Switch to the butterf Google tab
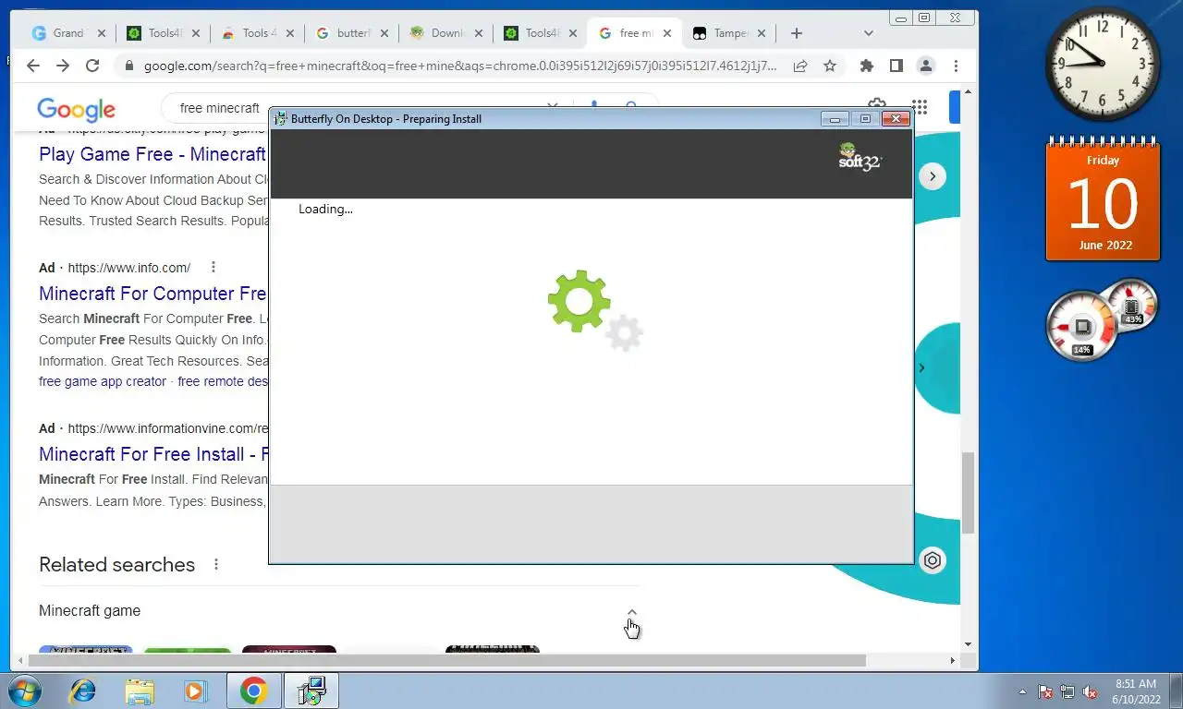 (x=353, y=33)
